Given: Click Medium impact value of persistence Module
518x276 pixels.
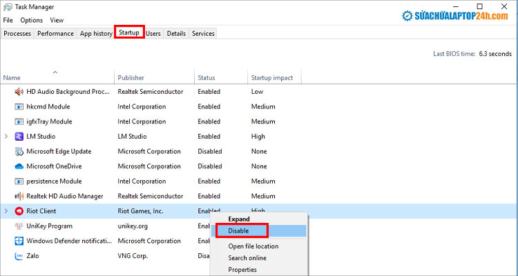Looking at the screenshot, I should click(263, 181).
